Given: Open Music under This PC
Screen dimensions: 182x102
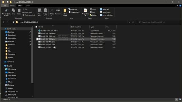Looking at the screenshot, I should point(10,82).
